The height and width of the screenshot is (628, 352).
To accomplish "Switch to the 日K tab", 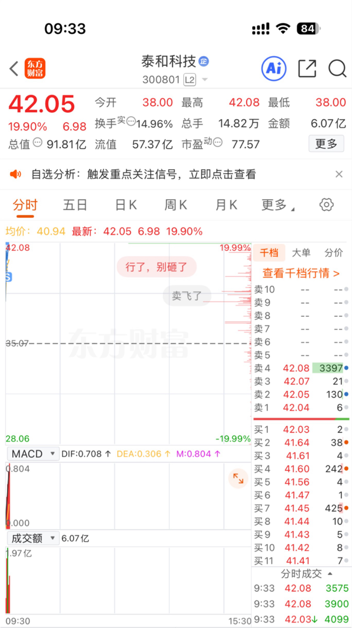I will click(126, 205).
